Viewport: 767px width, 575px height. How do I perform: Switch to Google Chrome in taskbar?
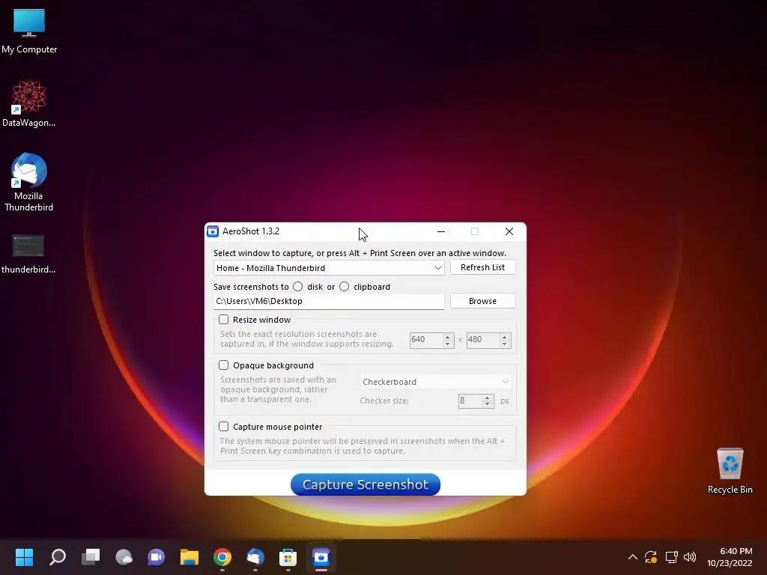[x=222, y=557]
